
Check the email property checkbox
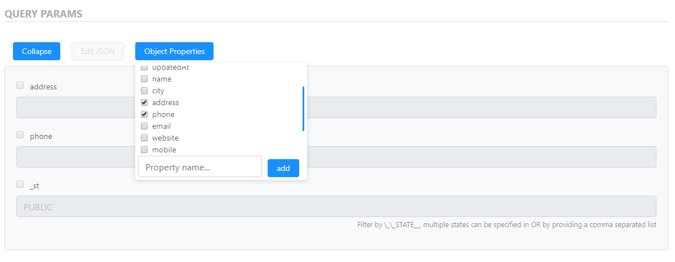[x=144, y=127]
